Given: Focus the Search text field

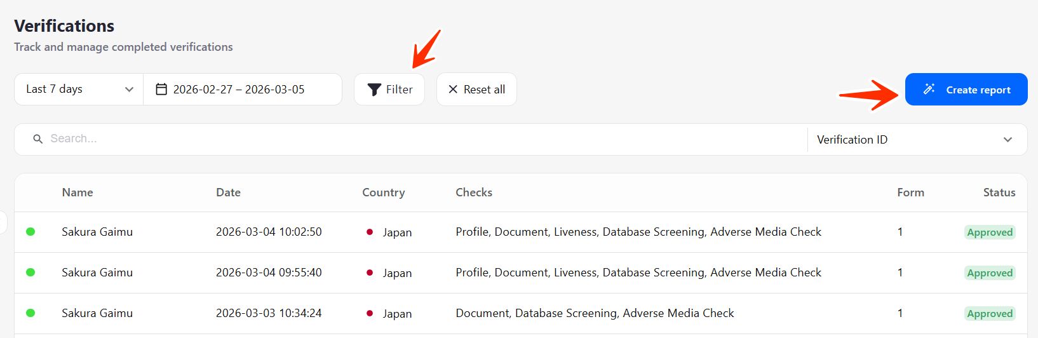Looking at the screenshot, I should tap(419, 139).
